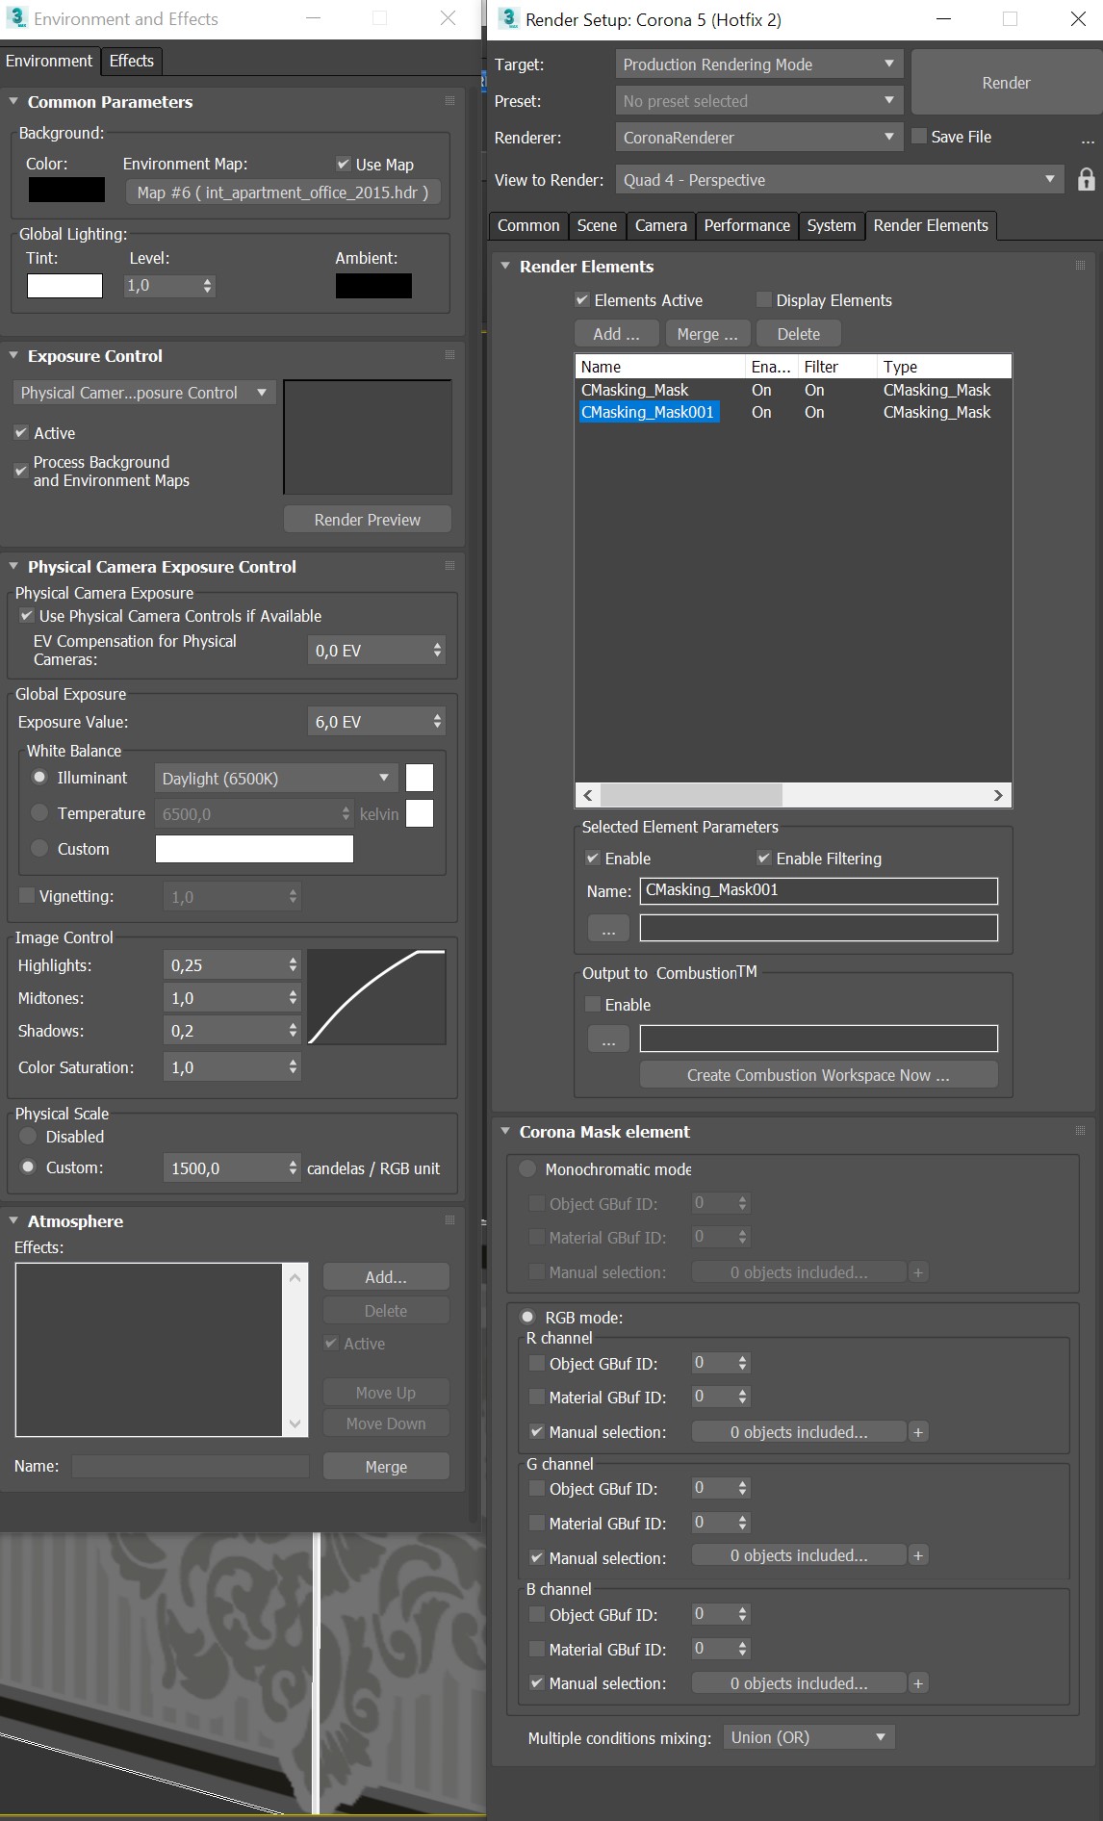Click the environment map int_apartment_office button
Viewport: 1103px width, 1821px height.
283,192
